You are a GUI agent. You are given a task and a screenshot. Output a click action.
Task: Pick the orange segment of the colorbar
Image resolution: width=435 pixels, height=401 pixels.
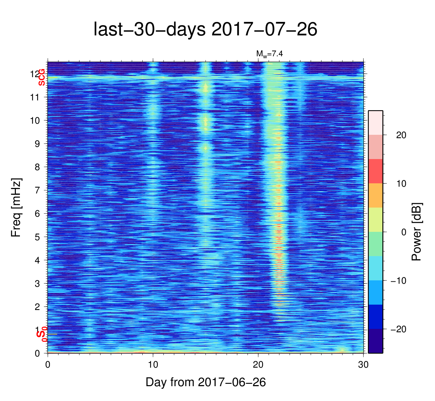point(375,195)
